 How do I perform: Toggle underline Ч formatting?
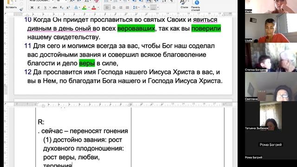click(45, 7)
